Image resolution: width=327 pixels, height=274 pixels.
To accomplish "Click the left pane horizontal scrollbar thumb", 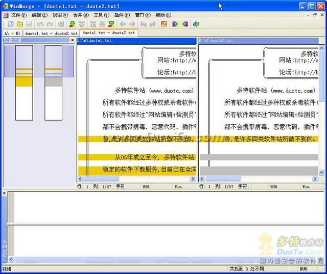I will (101, 179).
